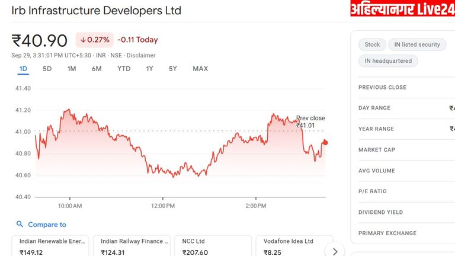Open the 1Y chart tab
The height and width of the screenshot is (256, 455).
[149, 69]
